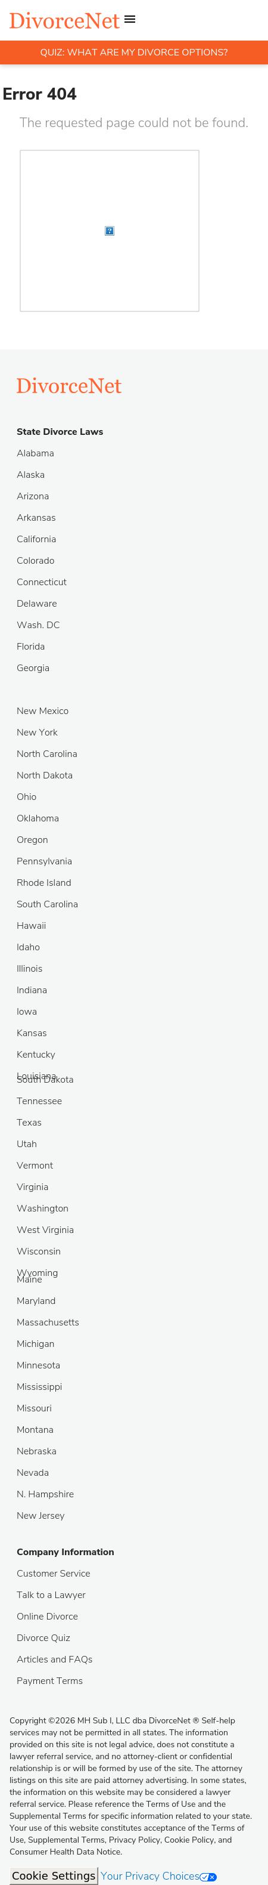This screenshot has width=268, height=1885.
Task: Go to Articles and FAQs
Action: click(55, 1659)
